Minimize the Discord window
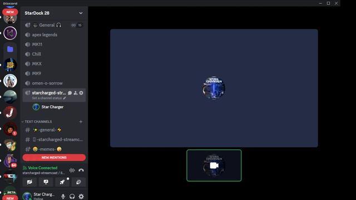 320,3
